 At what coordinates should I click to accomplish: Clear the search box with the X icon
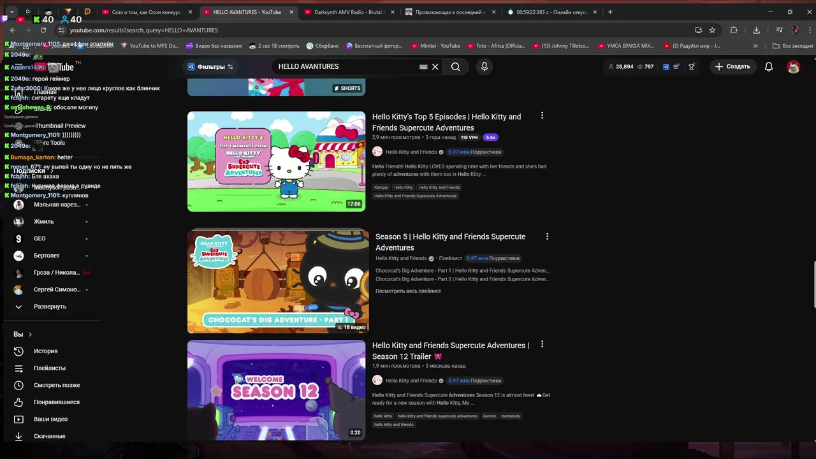435,66
